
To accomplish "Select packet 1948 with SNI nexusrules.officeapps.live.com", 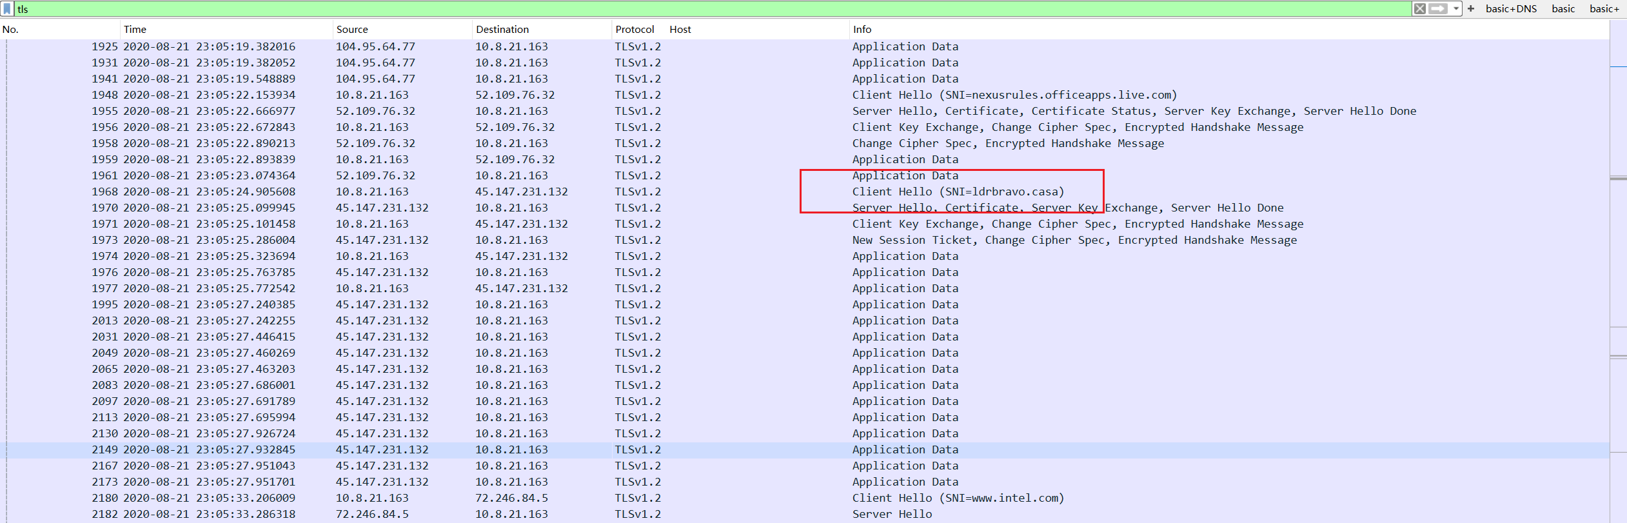I will point(1014,95).
